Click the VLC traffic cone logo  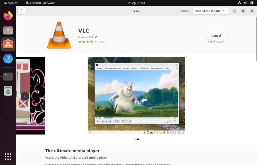click(59, 35)
